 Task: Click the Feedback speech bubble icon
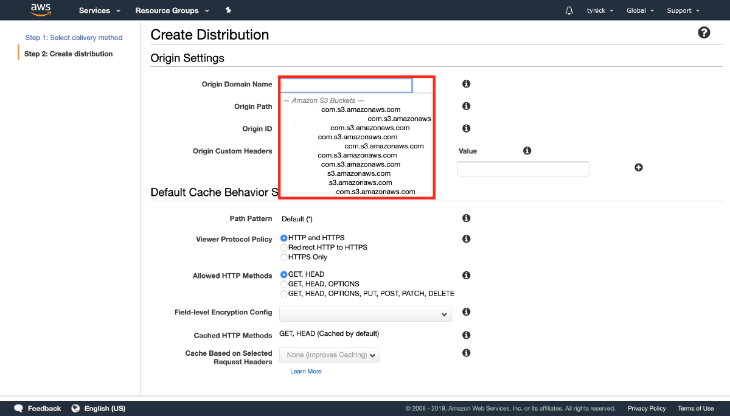(x=19, y=408)
